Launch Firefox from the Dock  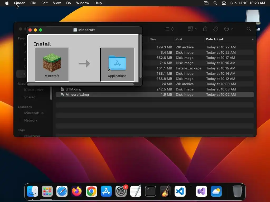pos(77,191)
